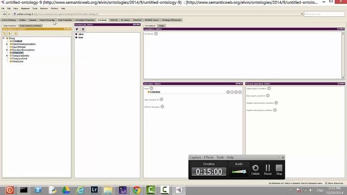Select the TemporalUnit class

(20, 58)
